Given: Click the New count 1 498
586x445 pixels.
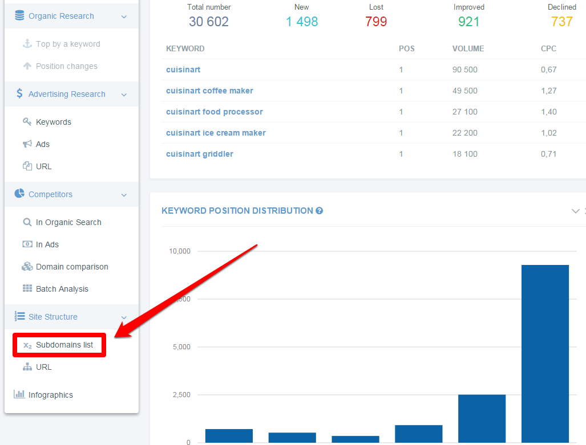Looking at the screenshot, I should (x=302, y=22).
